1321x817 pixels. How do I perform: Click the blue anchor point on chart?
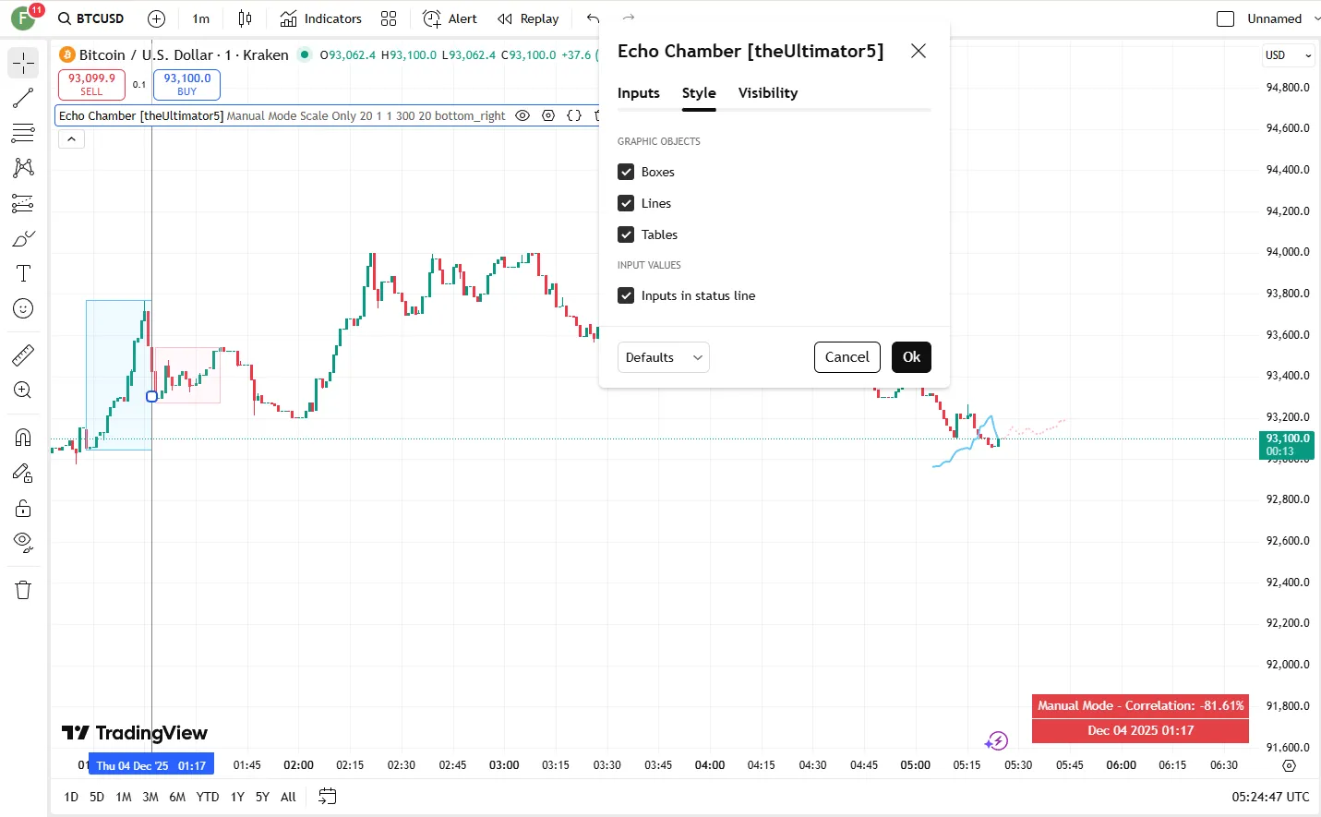pos(152,396)
